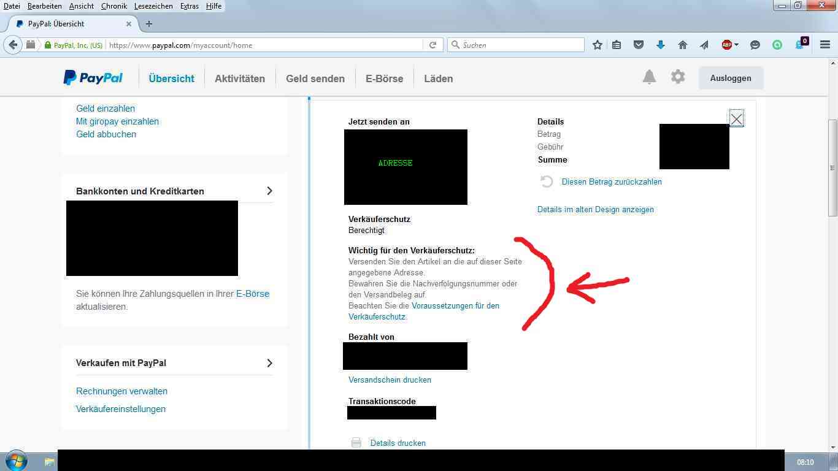Click the Suchen search field
The image size is (838, 471).
[x=521, y=45]
